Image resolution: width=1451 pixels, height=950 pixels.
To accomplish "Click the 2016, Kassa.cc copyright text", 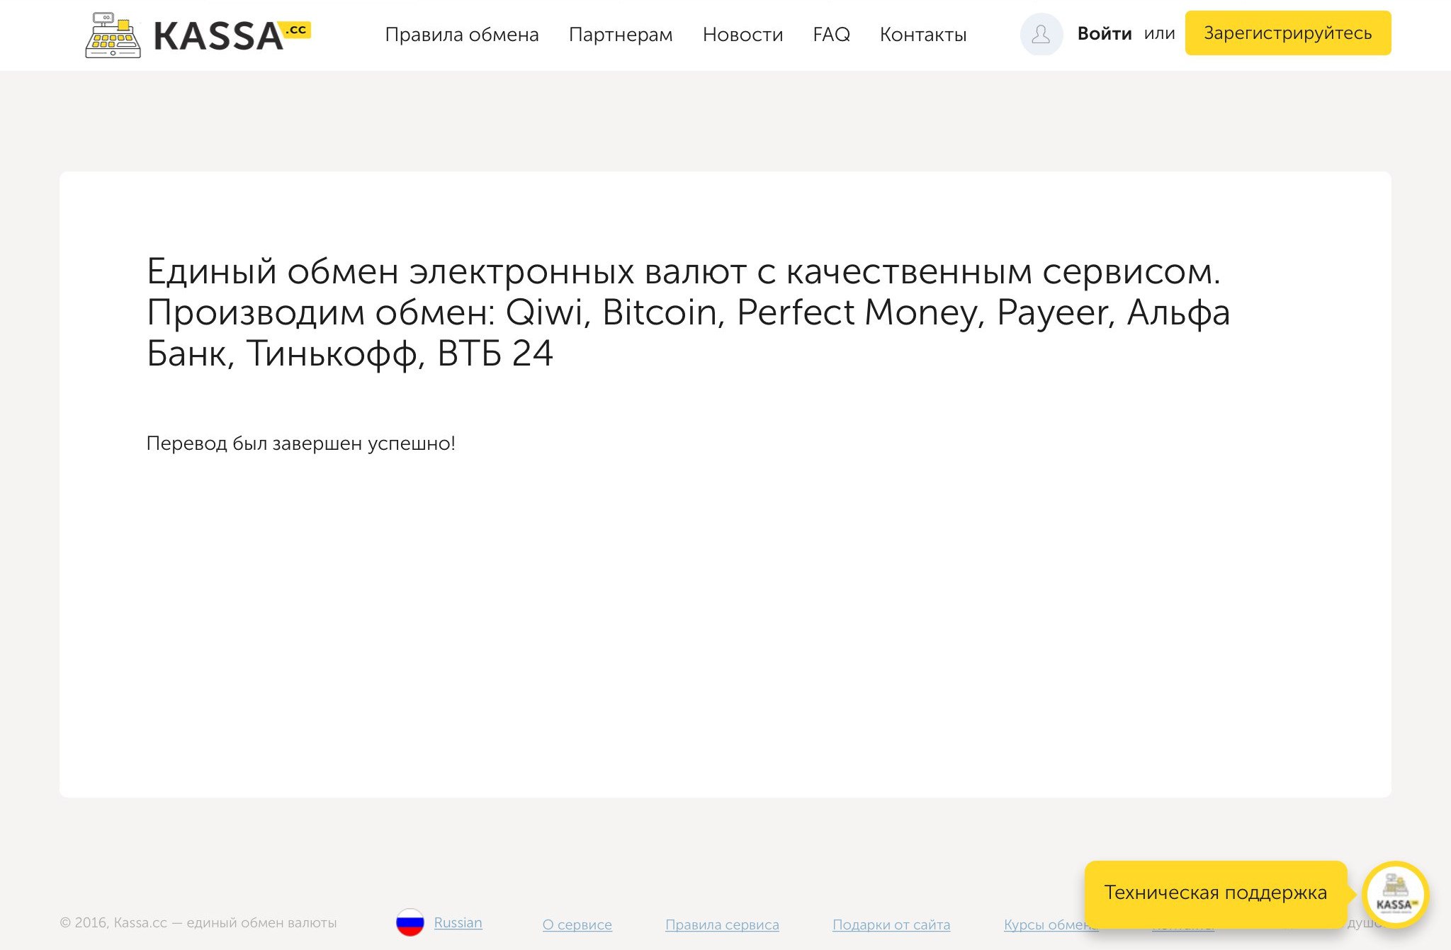I will 198,922.
